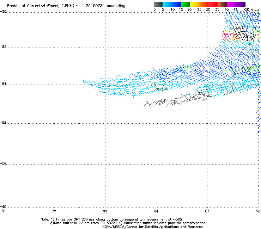Click the gray 0-5 knots legend swatch
Viewport: 261px width, 229px height.
pyautogui.click(x=158, y=4)
